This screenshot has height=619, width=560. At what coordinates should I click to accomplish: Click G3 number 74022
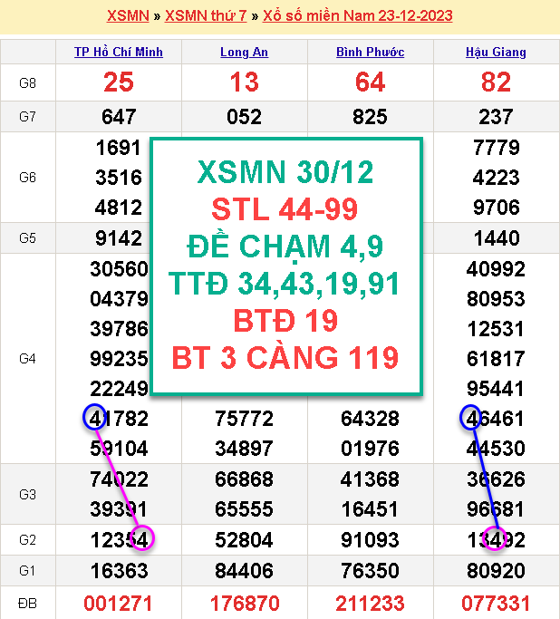point(120,479)
